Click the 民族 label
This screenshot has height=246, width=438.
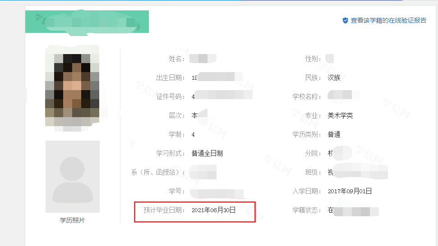pyautogui.click(x=313, y=77)
